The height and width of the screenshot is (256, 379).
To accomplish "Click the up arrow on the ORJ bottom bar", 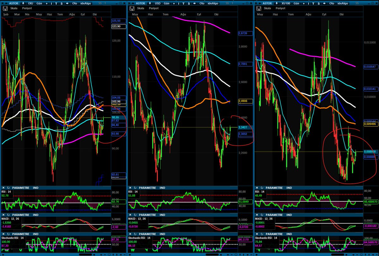I will (x=113, y=254).
